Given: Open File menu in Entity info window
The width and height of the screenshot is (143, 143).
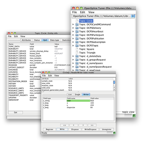Looking at the screenshot, I should (10, 36).
